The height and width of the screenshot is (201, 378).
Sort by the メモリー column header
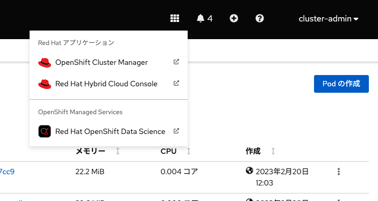tap(90, 151)
